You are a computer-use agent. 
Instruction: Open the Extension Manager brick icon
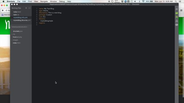pos(177,13)
